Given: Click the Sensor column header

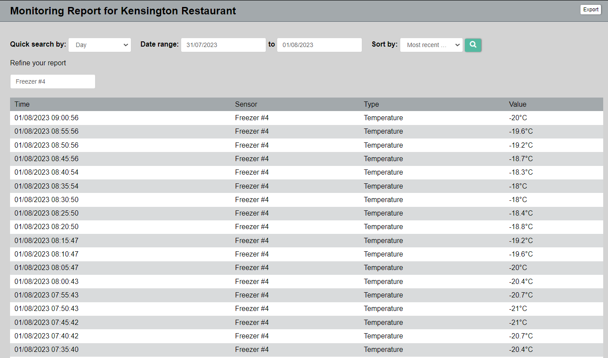Looking at the screenshot, I should [246, 104].
